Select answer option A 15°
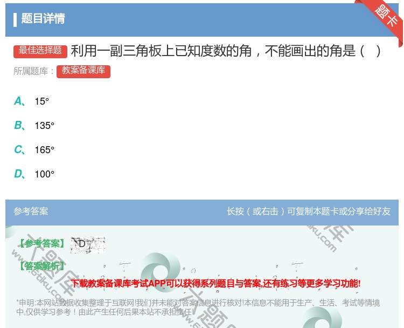404x328 pixels. [x=31, y=101]
